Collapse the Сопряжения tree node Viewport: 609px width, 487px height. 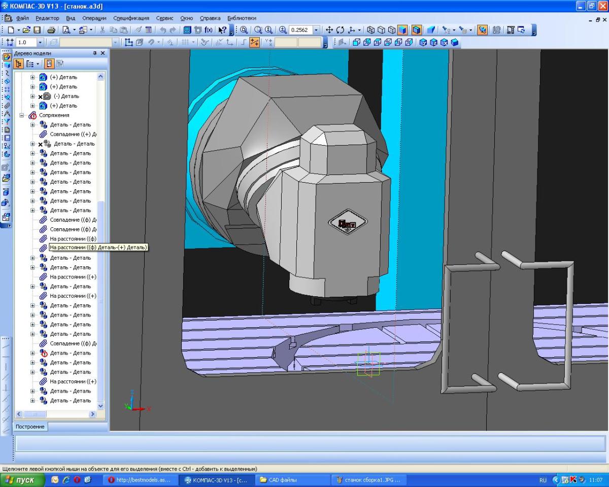click(22, 115)
